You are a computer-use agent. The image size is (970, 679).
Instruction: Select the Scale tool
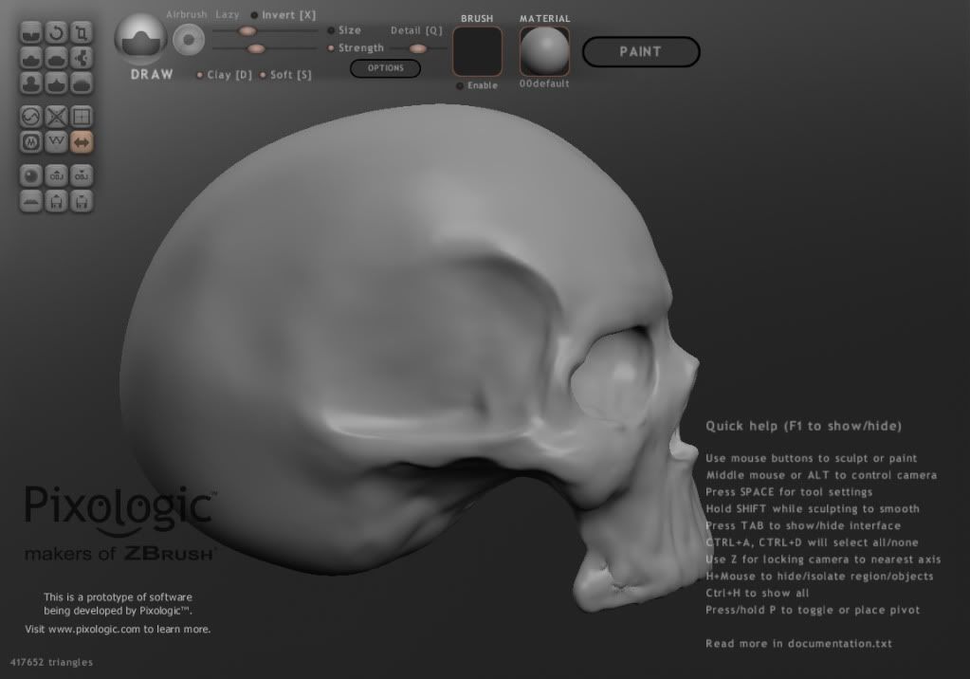(x=82, y=33)
